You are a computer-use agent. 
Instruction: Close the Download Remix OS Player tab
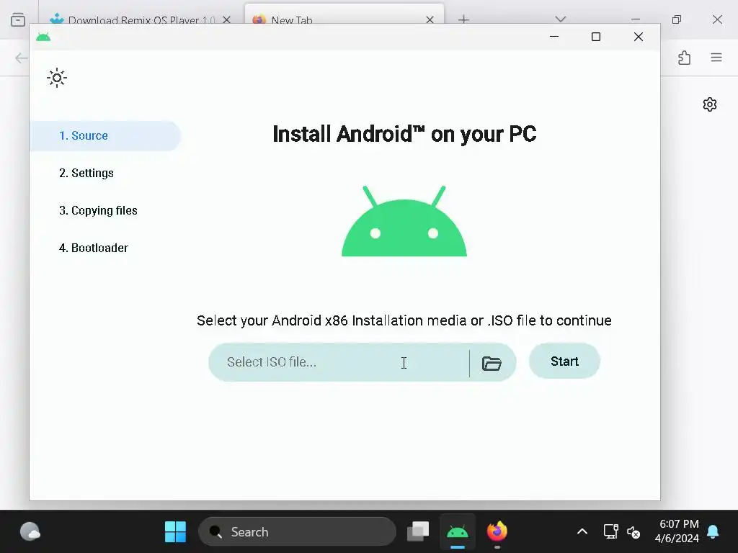(x=227, y=19)
